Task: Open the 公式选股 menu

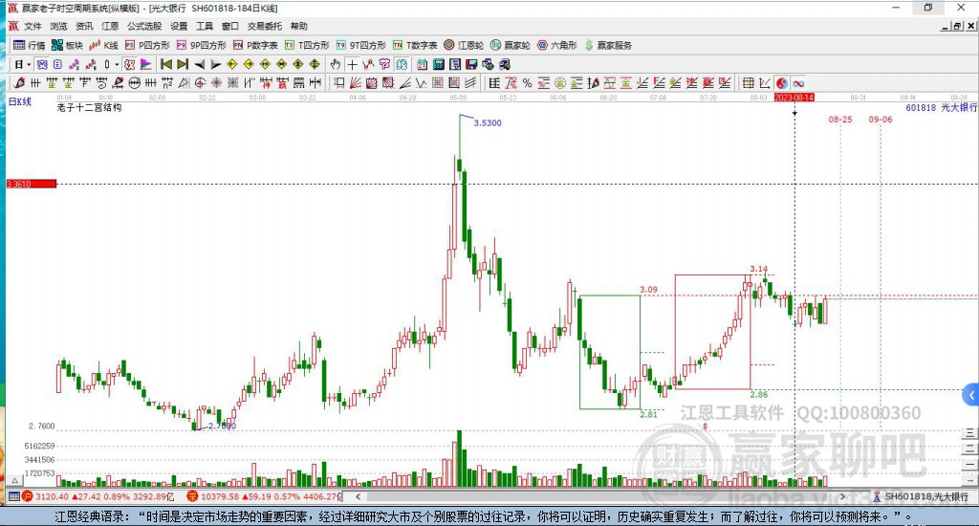Action: tap(144, 26)
